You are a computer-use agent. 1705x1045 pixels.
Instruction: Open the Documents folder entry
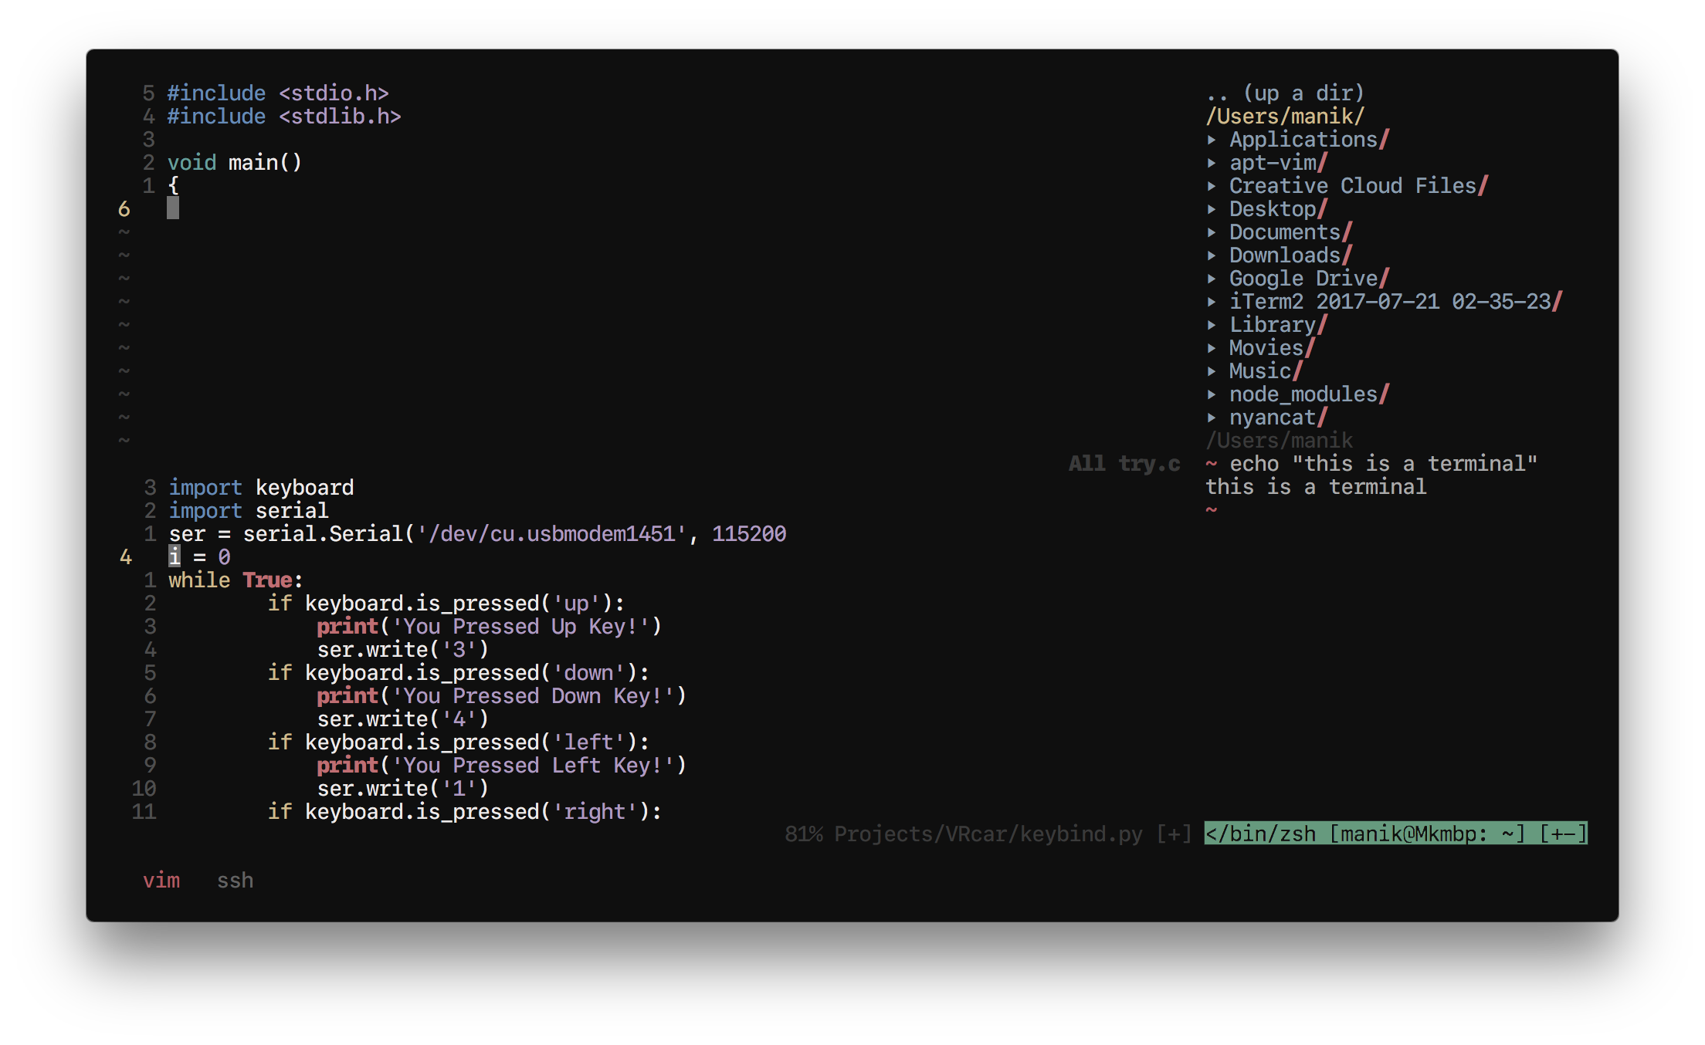pyautogui.click(x=1284, y=232)
